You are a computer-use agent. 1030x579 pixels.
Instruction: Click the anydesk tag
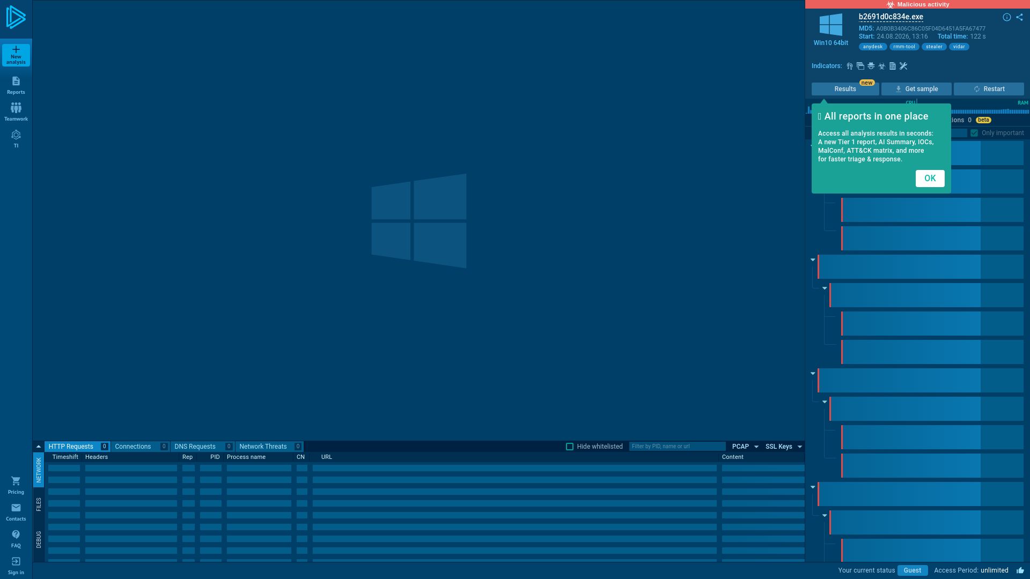pyautogui.click(x=873, y=47)
